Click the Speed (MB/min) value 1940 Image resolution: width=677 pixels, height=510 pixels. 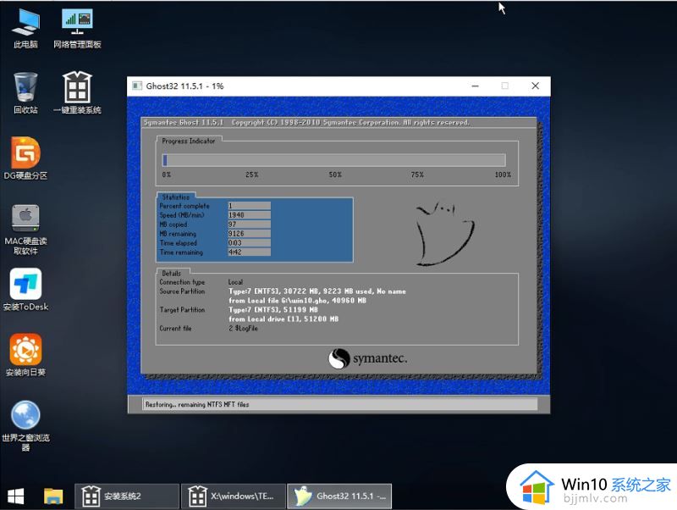click(249, 215)
